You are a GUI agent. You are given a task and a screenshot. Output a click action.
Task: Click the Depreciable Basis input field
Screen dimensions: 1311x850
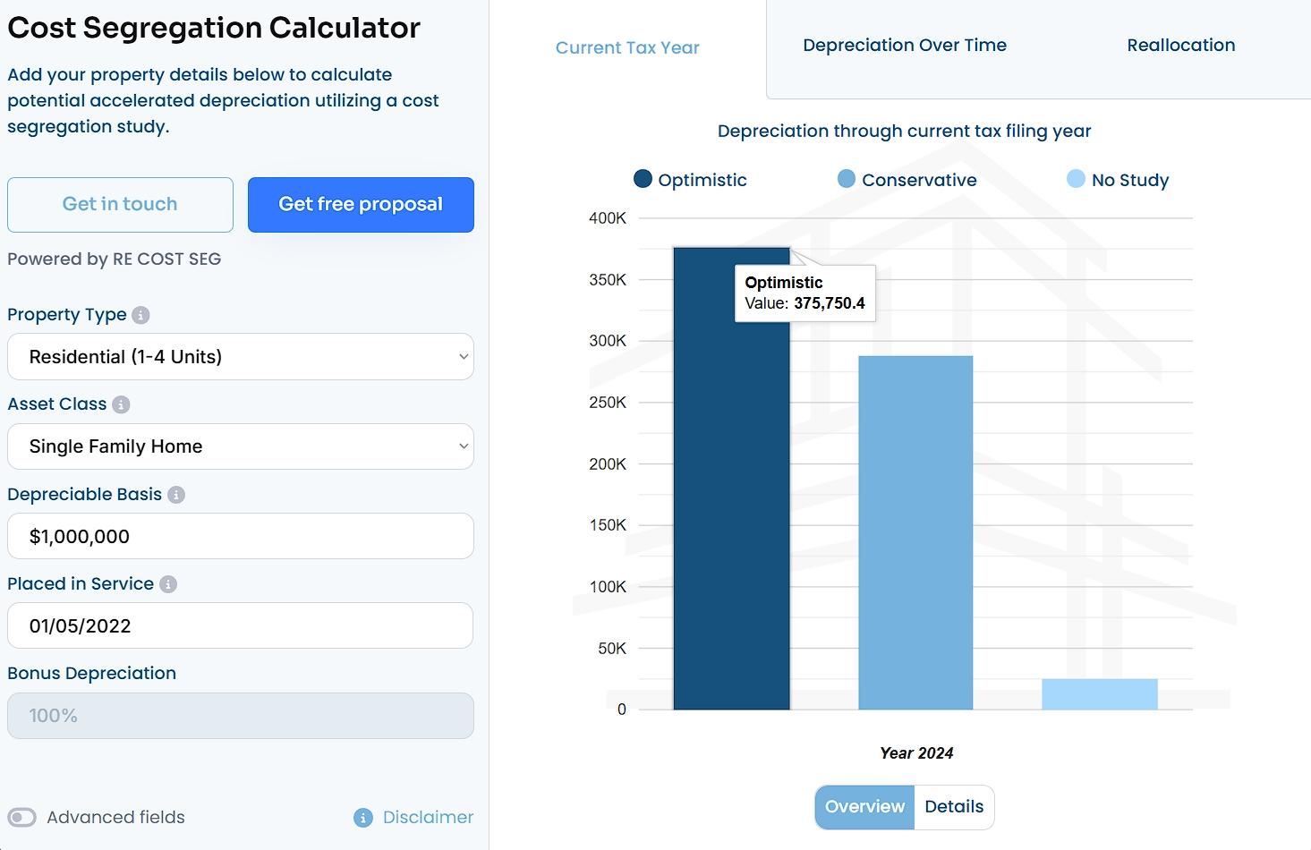click(241, 537)
